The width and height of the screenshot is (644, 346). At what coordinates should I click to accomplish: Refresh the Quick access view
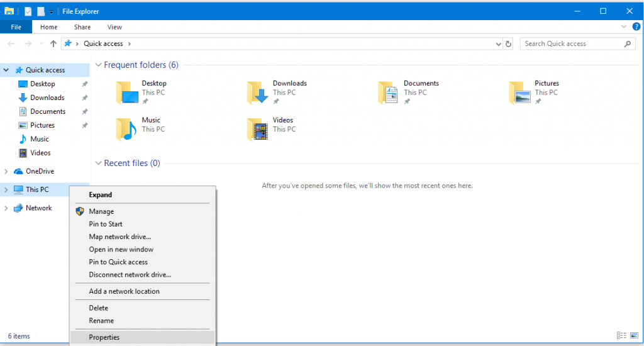pyautogui.click(x=508, y=44)
